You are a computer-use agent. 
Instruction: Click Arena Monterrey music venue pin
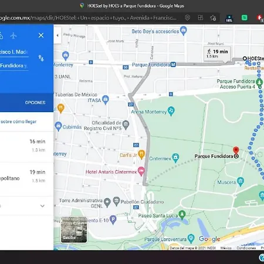coord(171,111)
